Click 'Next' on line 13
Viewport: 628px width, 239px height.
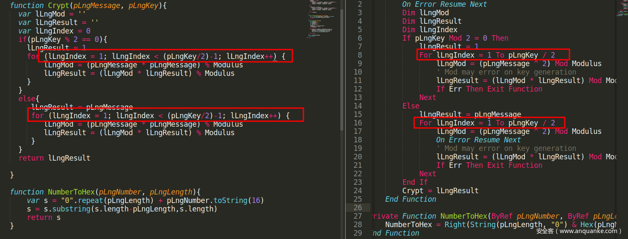[x=428, y=97]
